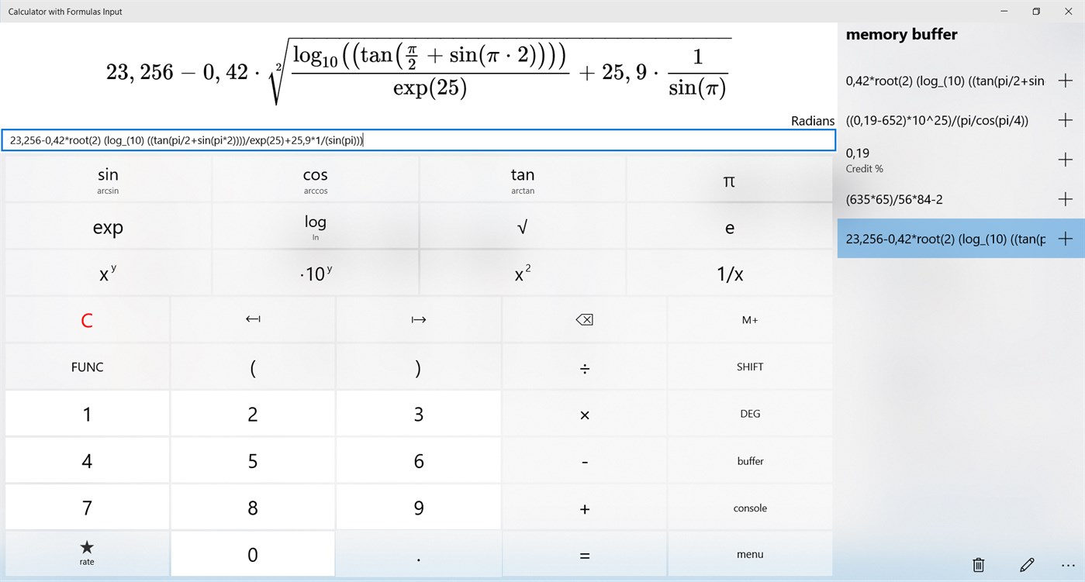Move cursor right with arrow key
The width and height of the screenshot is (1085, 582).
pos(419,319)
